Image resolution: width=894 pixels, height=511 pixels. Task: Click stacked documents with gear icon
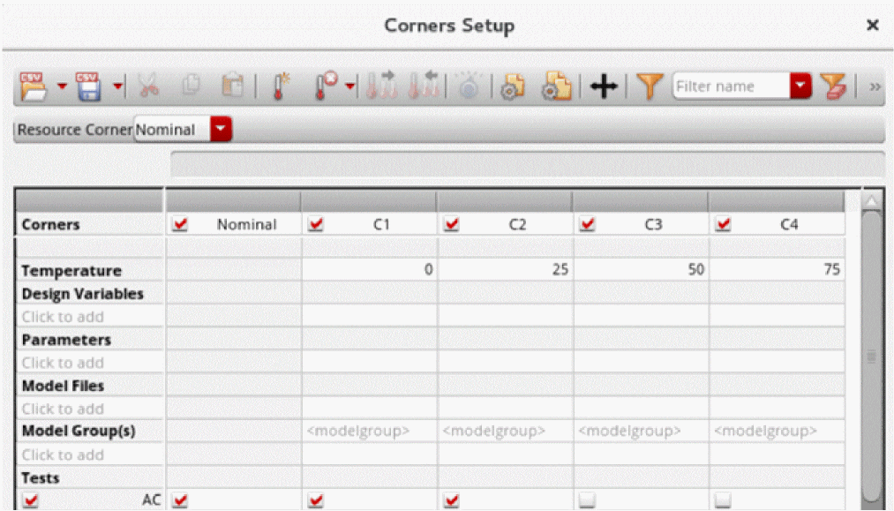click(557, 86)
